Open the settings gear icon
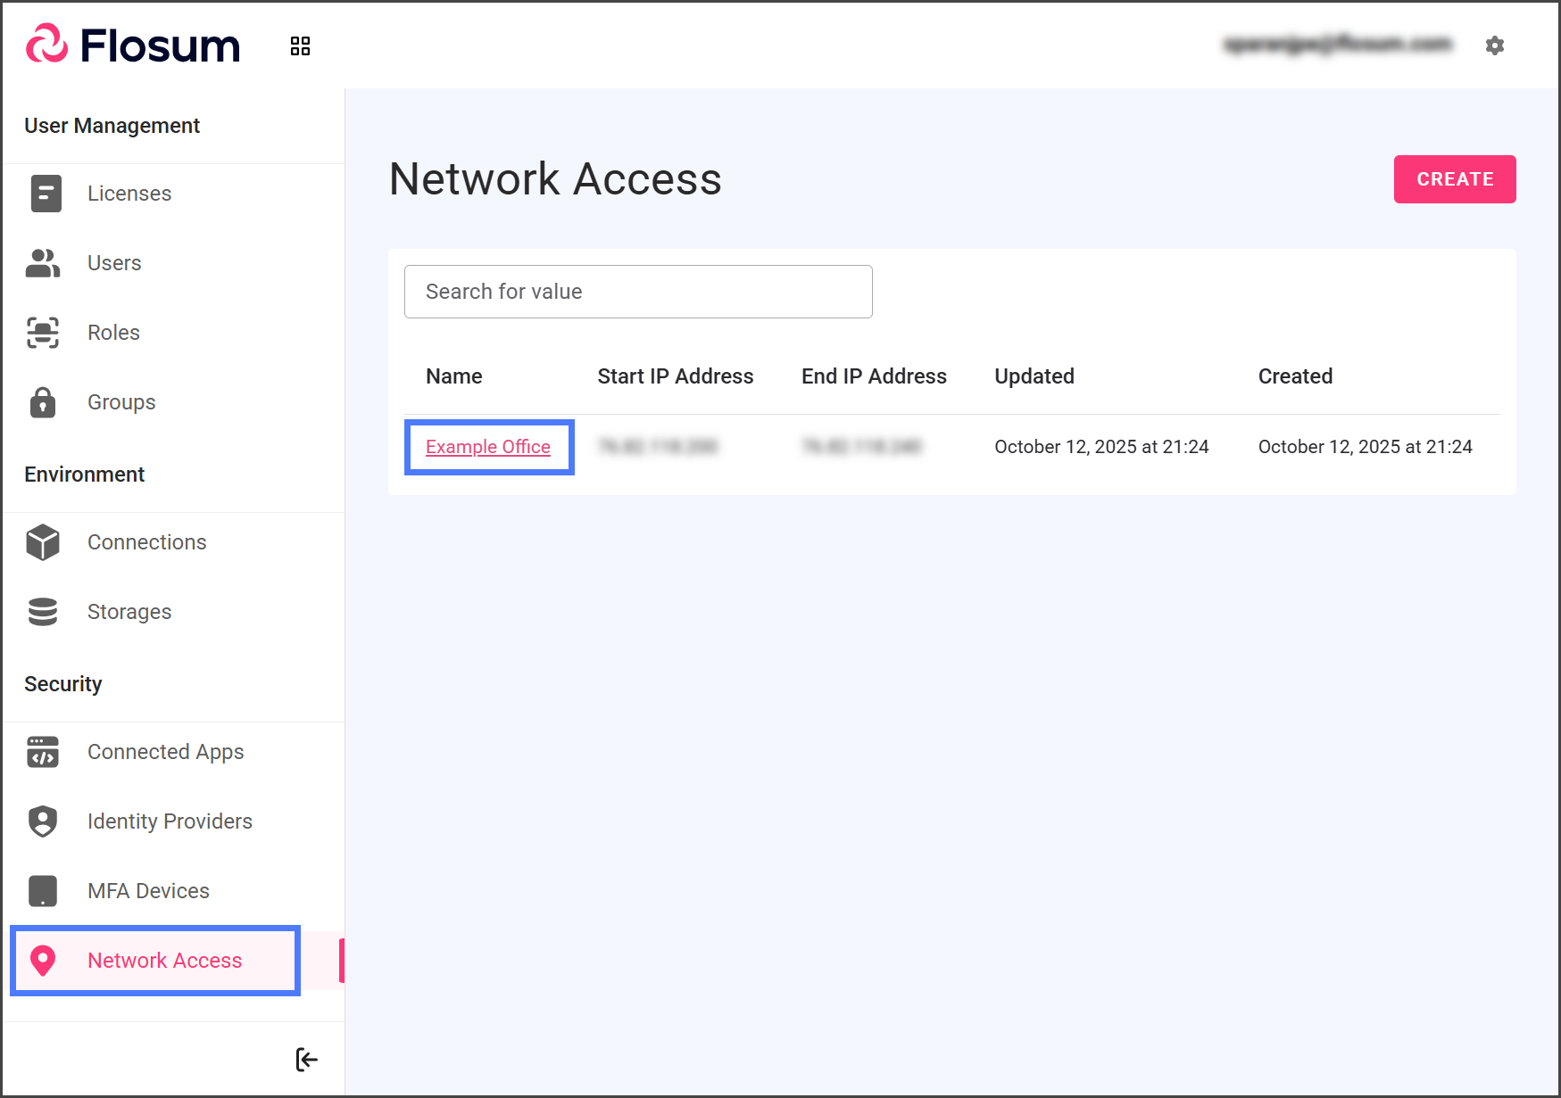The image size is (1561, 1098). 1495,45
